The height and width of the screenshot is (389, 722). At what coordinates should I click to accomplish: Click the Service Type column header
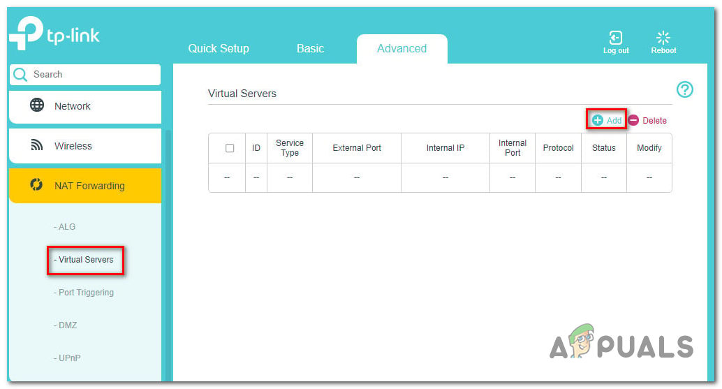[x=290, y=148]
